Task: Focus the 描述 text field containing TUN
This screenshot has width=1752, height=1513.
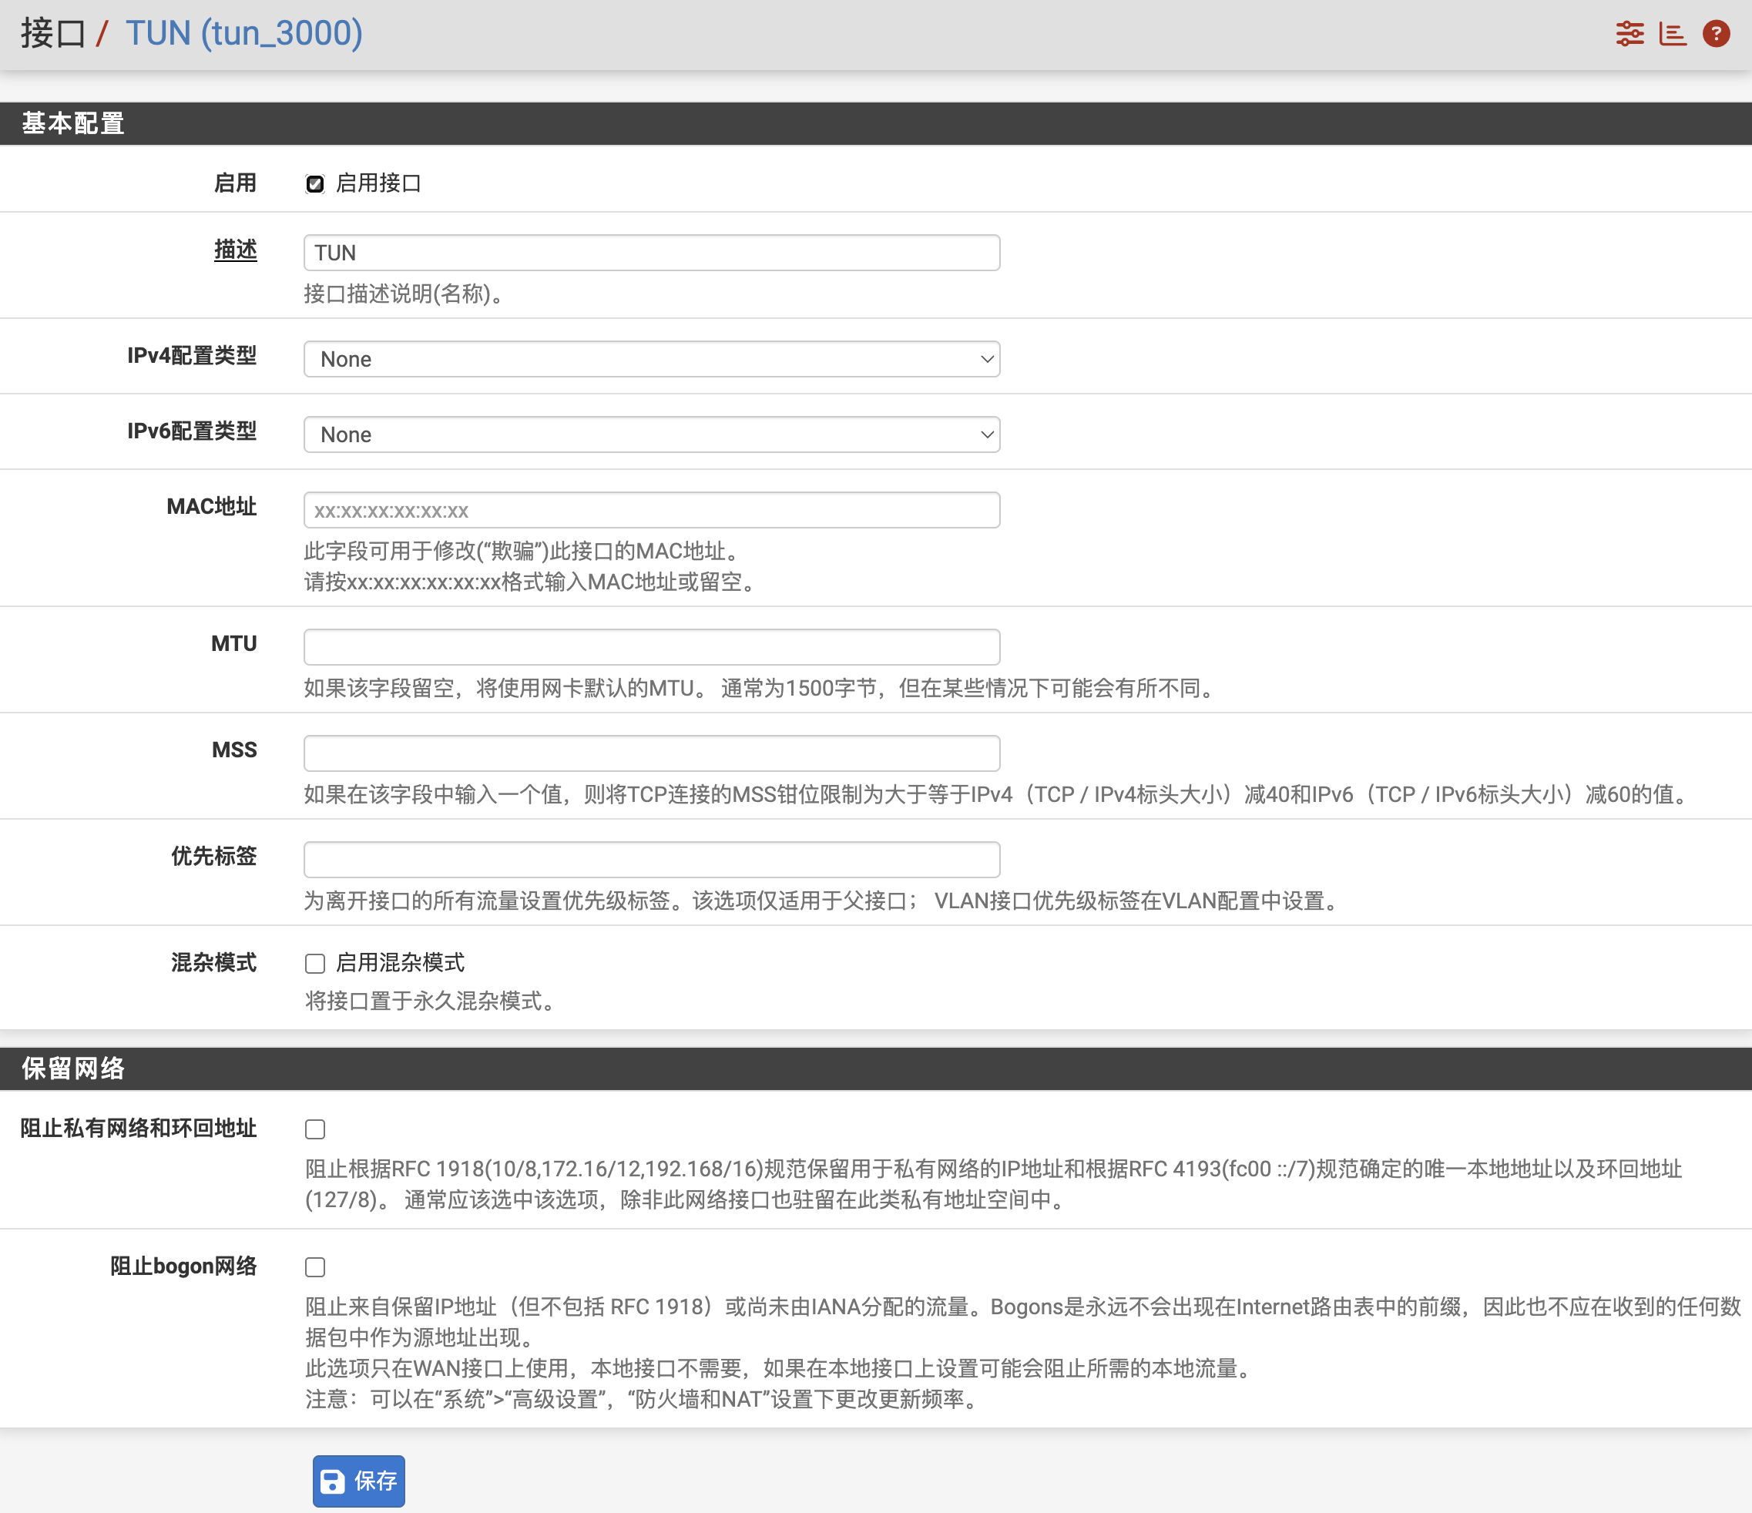Action: [x=651, y=253]
